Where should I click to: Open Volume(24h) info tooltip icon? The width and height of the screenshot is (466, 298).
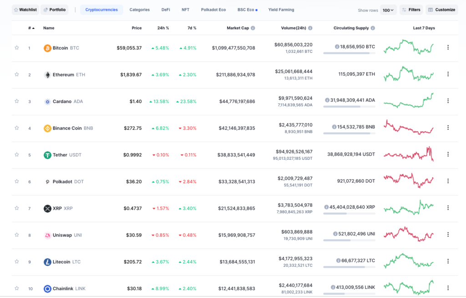pos(310,28)
